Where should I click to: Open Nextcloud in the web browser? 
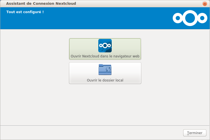[105, 56]
